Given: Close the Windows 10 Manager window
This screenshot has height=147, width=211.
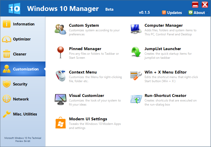Looking at the screenshot, I should 205,5.
